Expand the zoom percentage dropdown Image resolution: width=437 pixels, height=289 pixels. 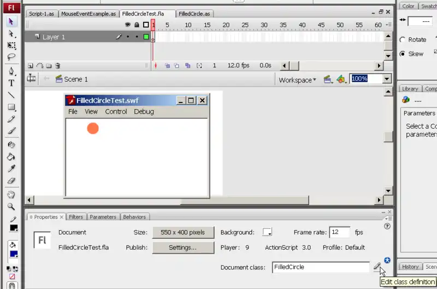coord(387,79)
